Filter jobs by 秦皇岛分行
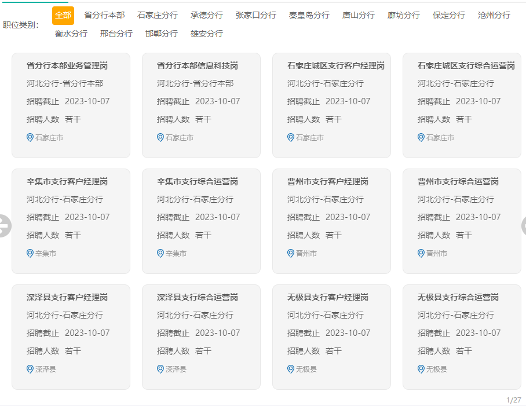Image resolution: width=526 pixels, height=406 pixels. coord(309,16)
